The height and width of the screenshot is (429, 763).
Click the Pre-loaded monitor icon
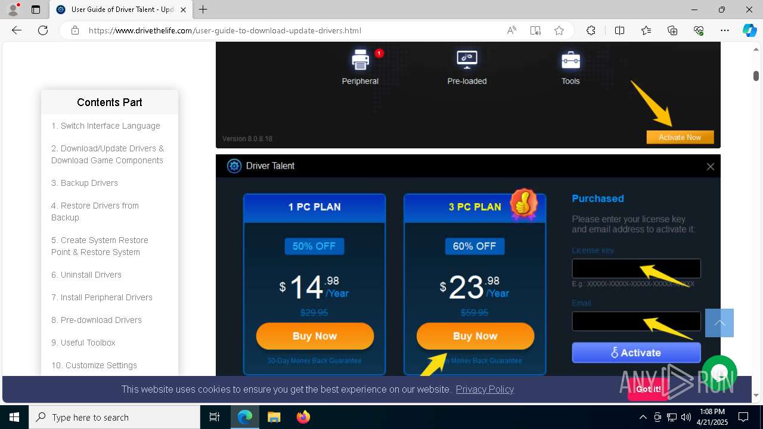pos(467,60)
